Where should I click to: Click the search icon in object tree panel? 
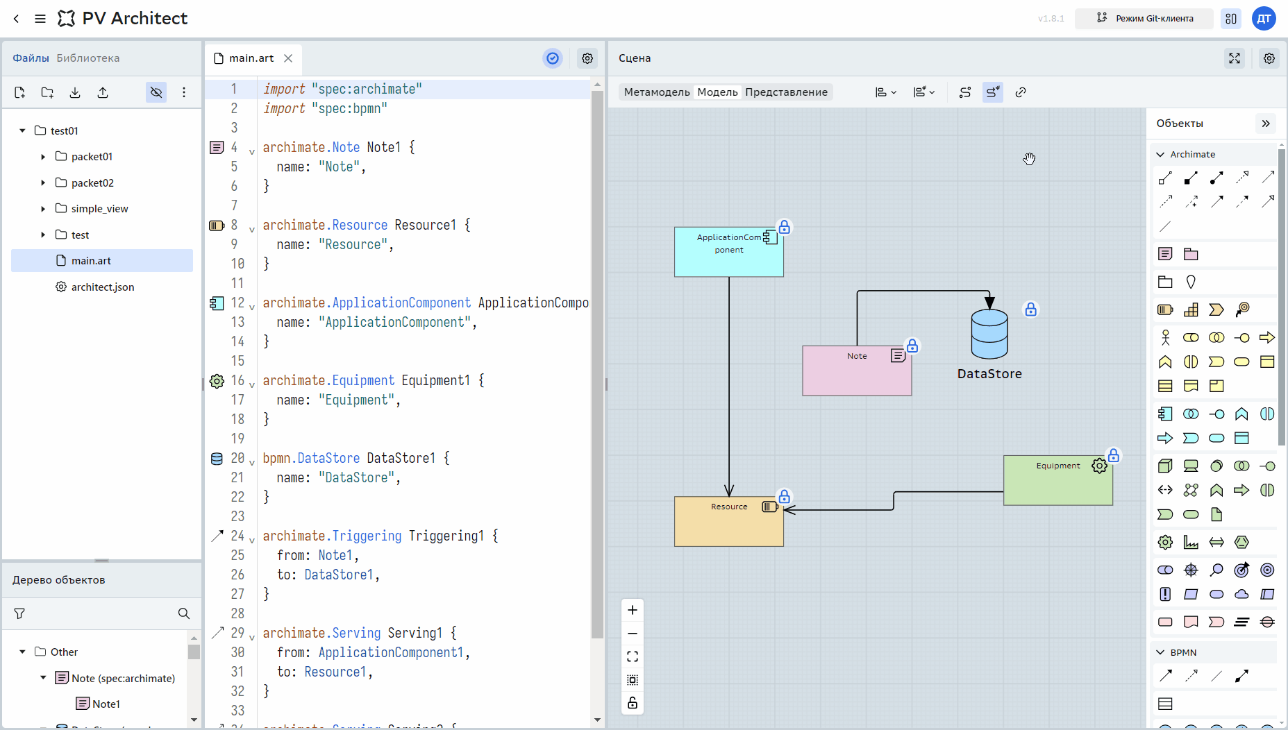pos(184,613)
